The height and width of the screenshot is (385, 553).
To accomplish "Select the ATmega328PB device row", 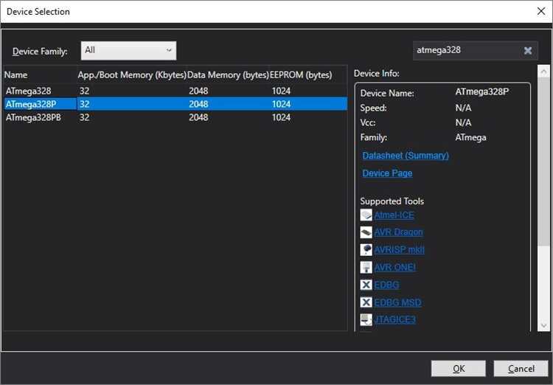I will coord(175,117).
